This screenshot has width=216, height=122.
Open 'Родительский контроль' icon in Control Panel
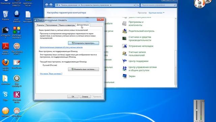click(x=125, y=31)
